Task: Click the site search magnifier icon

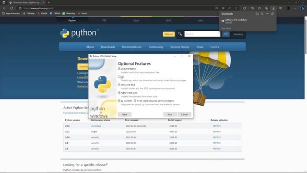Action: point(180,34)
